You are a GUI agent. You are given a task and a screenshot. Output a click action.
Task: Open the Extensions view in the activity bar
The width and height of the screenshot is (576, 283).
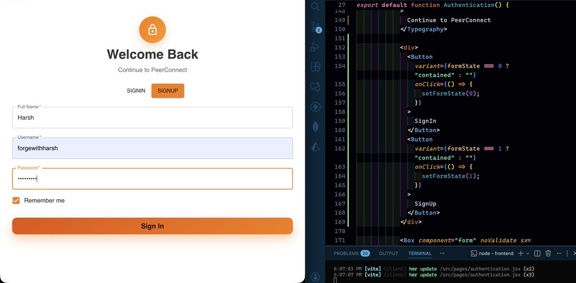pos(315,67)
